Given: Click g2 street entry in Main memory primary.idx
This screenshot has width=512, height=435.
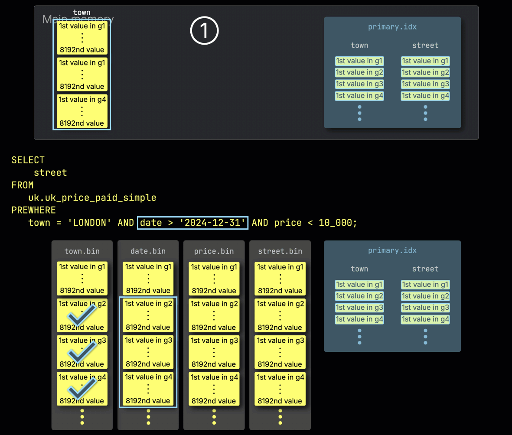Looking at the screenshot, I should point(425,72).
